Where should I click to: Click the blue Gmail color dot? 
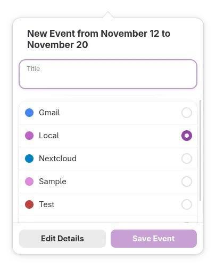click(x=29, y=113)
